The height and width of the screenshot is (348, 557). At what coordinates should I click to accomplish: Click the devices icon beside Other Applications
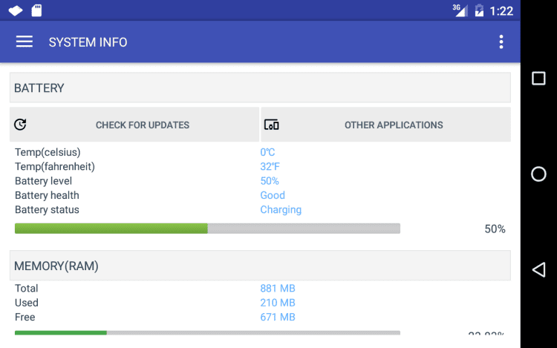tap(271, 125)
